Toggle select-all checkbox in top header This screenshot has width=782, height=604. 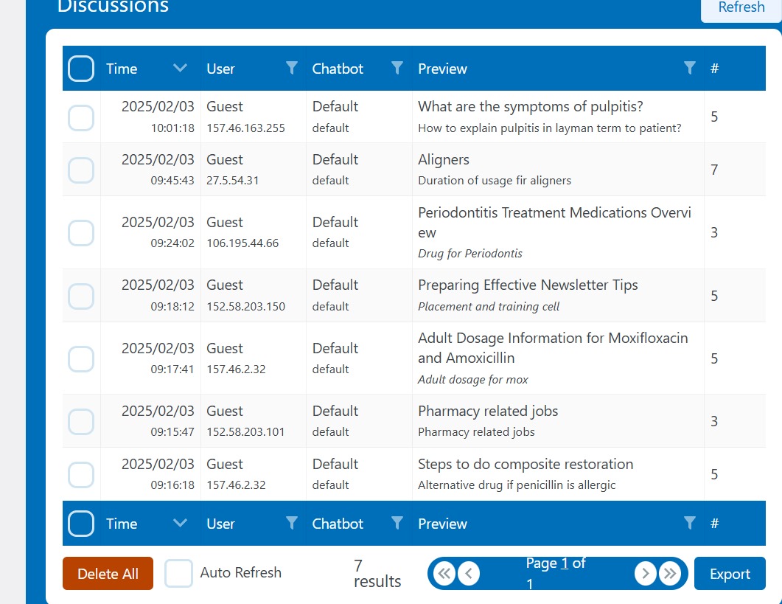pyautogui.click(x=81, y=69)
